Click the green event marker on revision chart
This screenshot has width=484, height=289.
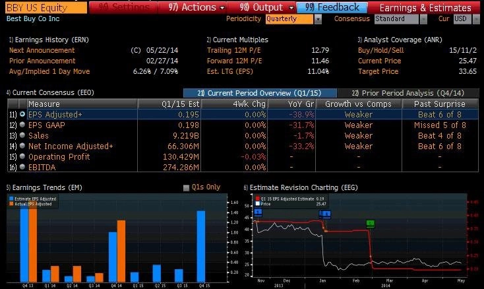371,224
